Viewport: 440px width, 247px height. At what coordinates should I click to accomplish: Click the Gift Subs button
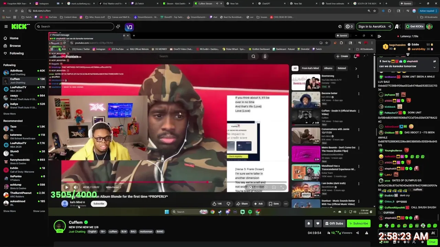[x=334, y=223]
